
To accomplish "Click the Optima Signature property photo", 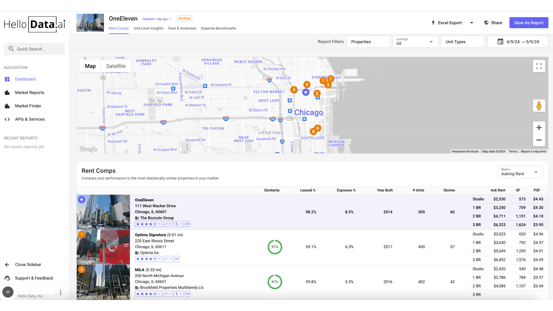I will pos(103,247).
